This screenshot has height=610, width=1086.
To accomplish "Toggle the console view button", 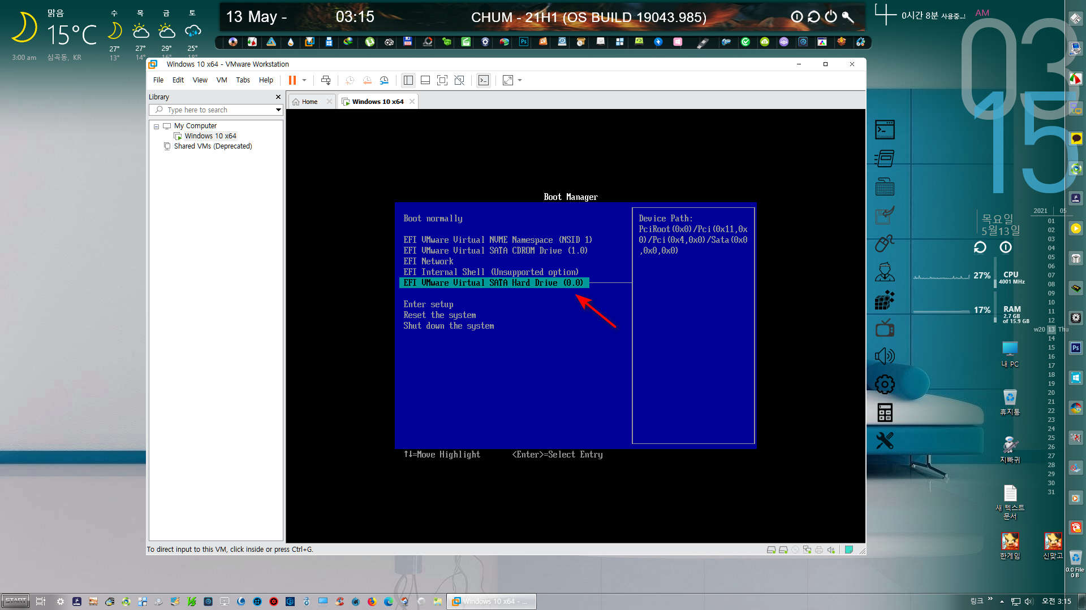I will click(484, 80).
